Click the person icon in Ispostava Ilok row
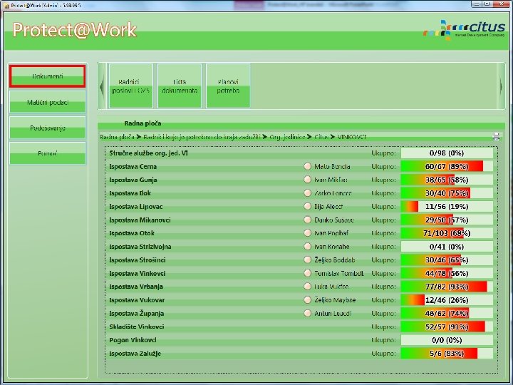This screenshot has width=513, height=385. [x=307, y=193]
